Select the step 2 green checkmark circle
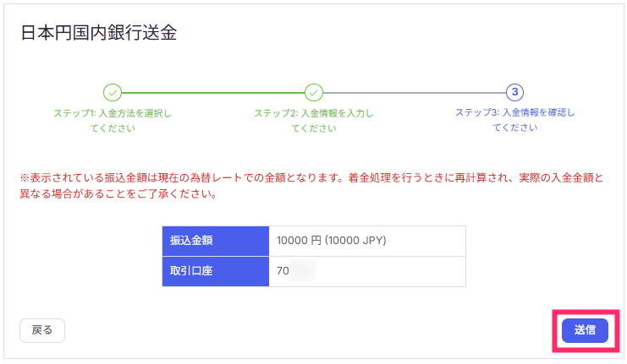627x364 pixels. click(313, 93)
